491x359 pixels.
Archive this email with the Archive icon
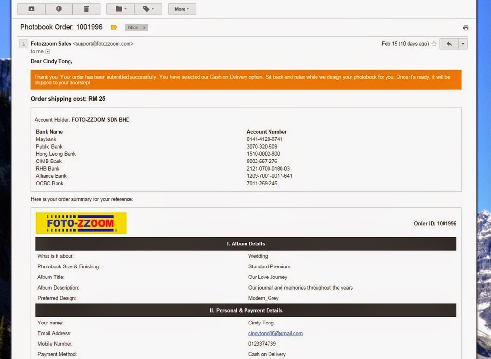pyautogui.click(x=31, y=9)
